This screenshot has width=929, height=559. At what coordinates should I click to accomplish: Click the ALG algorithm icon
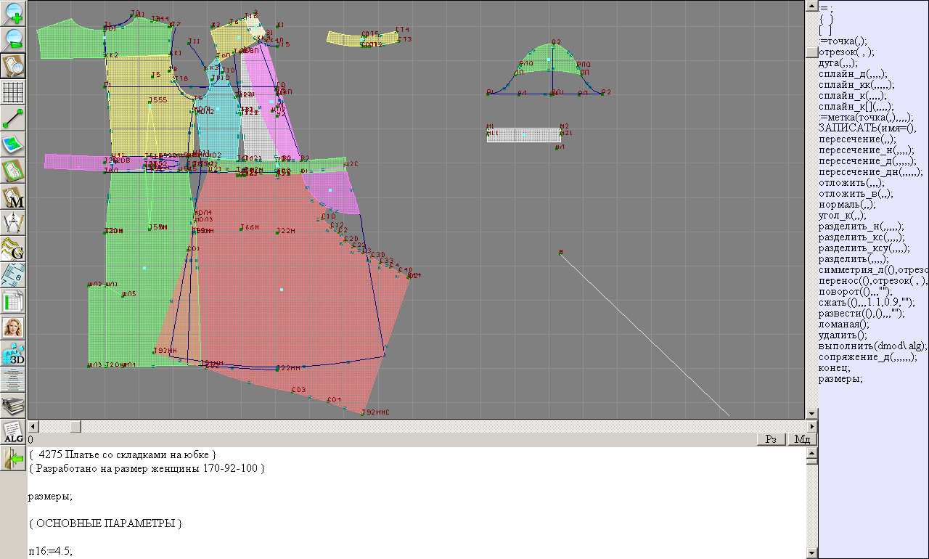[x=13, y=432]
